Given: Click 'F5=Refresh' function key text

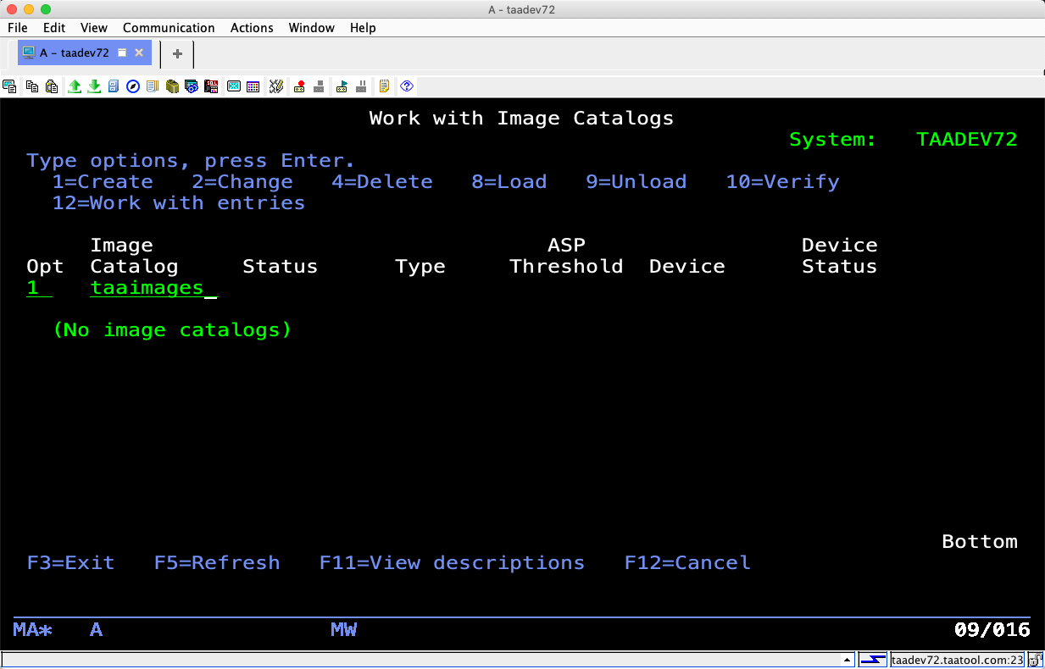Looking at the screenshot, I should coord(217,563).
